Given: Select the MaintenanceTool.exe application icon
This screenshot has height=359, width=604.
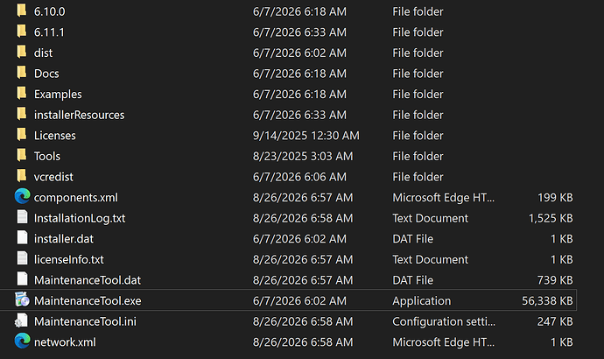Looking at the screenshot, I should 22,299.
